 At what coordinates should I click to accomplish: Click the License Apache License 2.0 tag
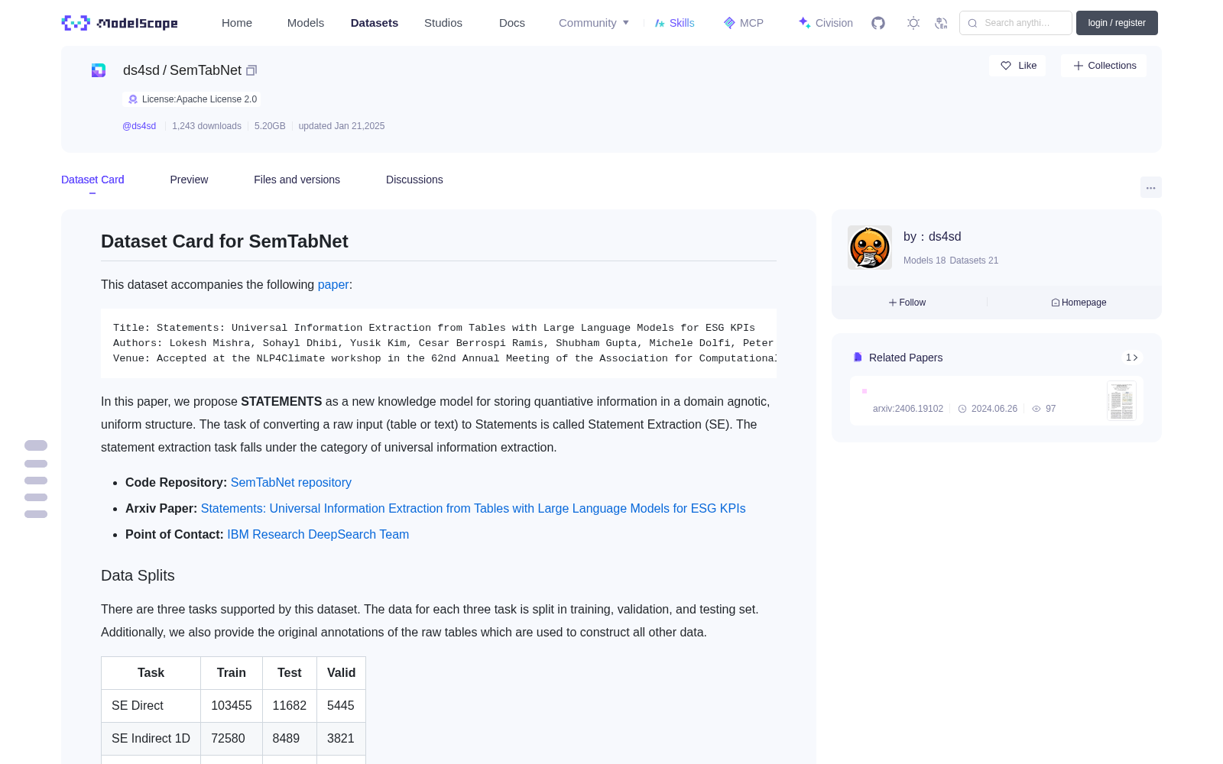(192, 99)
